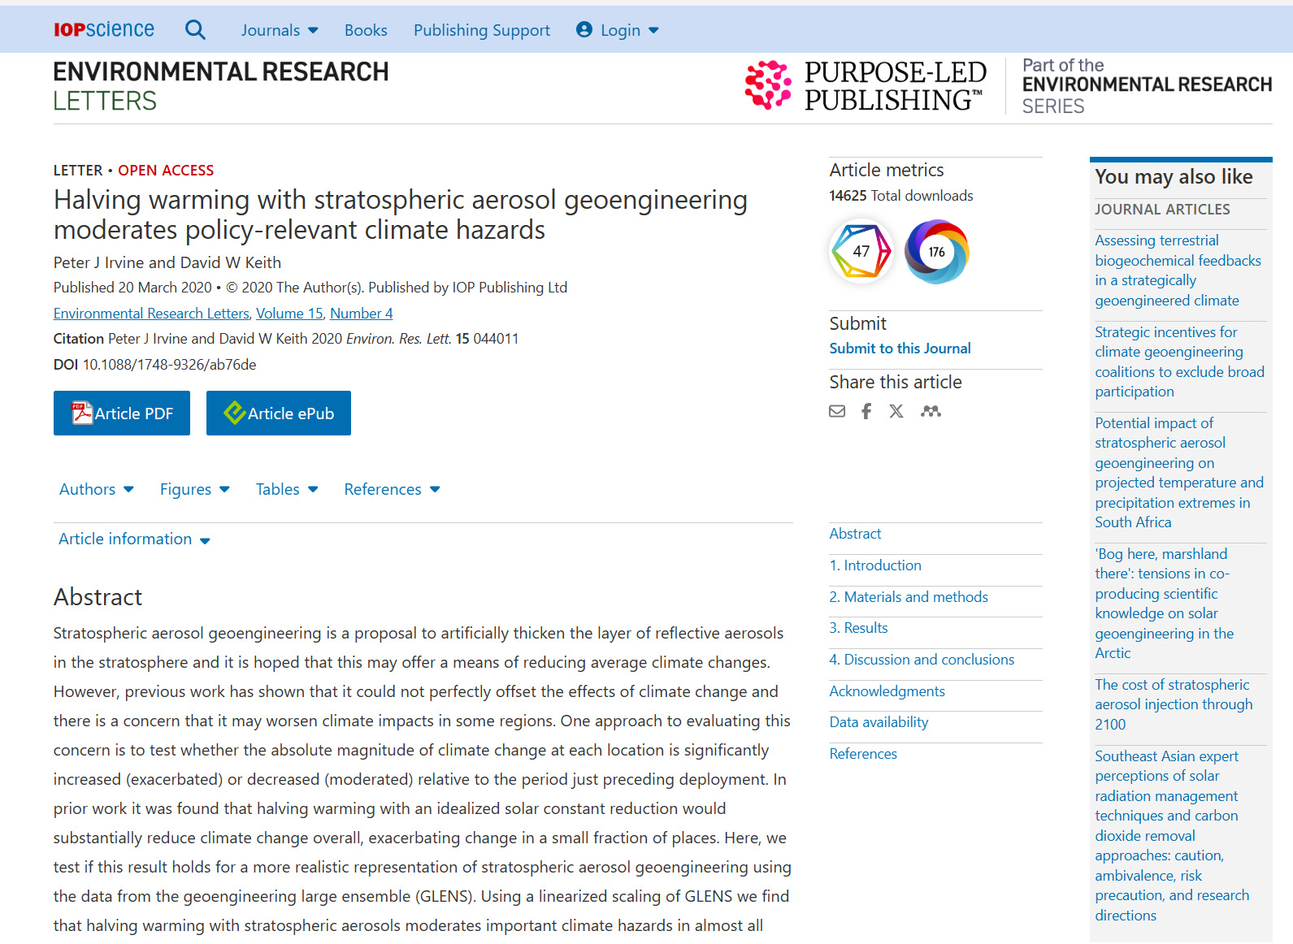The height and width of the screenshot is (944, 1293).
Task: Share article on Mendeley
Action: [931, 411]
